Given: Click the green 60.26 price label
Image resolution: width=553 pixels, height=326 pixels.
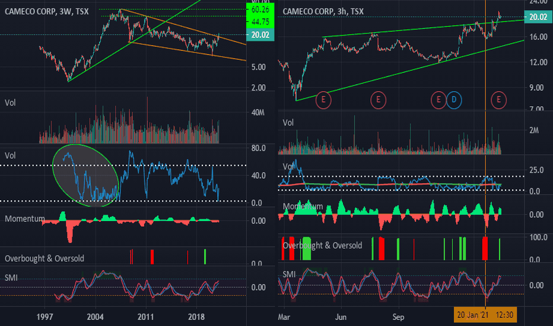Looking at the screenshot, I should [x=260, y=9].
